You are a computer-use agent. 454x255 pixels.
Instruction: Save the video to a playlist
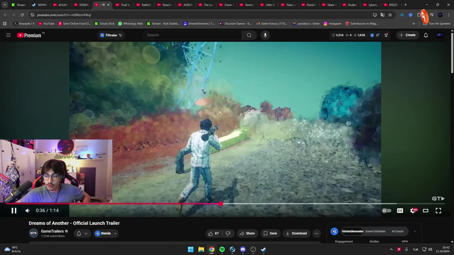click(270, 233)
